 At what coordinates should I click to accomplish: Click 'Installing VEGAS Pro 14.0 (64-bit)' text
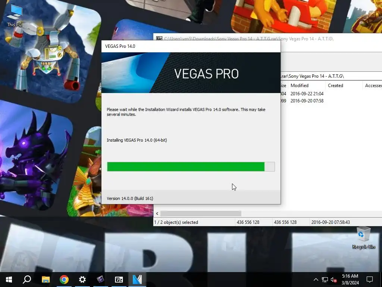pos(137,140)
